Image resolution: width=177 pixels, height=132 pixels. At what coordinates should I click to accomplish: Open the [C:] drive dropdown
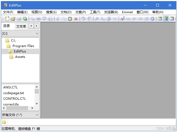tap(20, 34)
